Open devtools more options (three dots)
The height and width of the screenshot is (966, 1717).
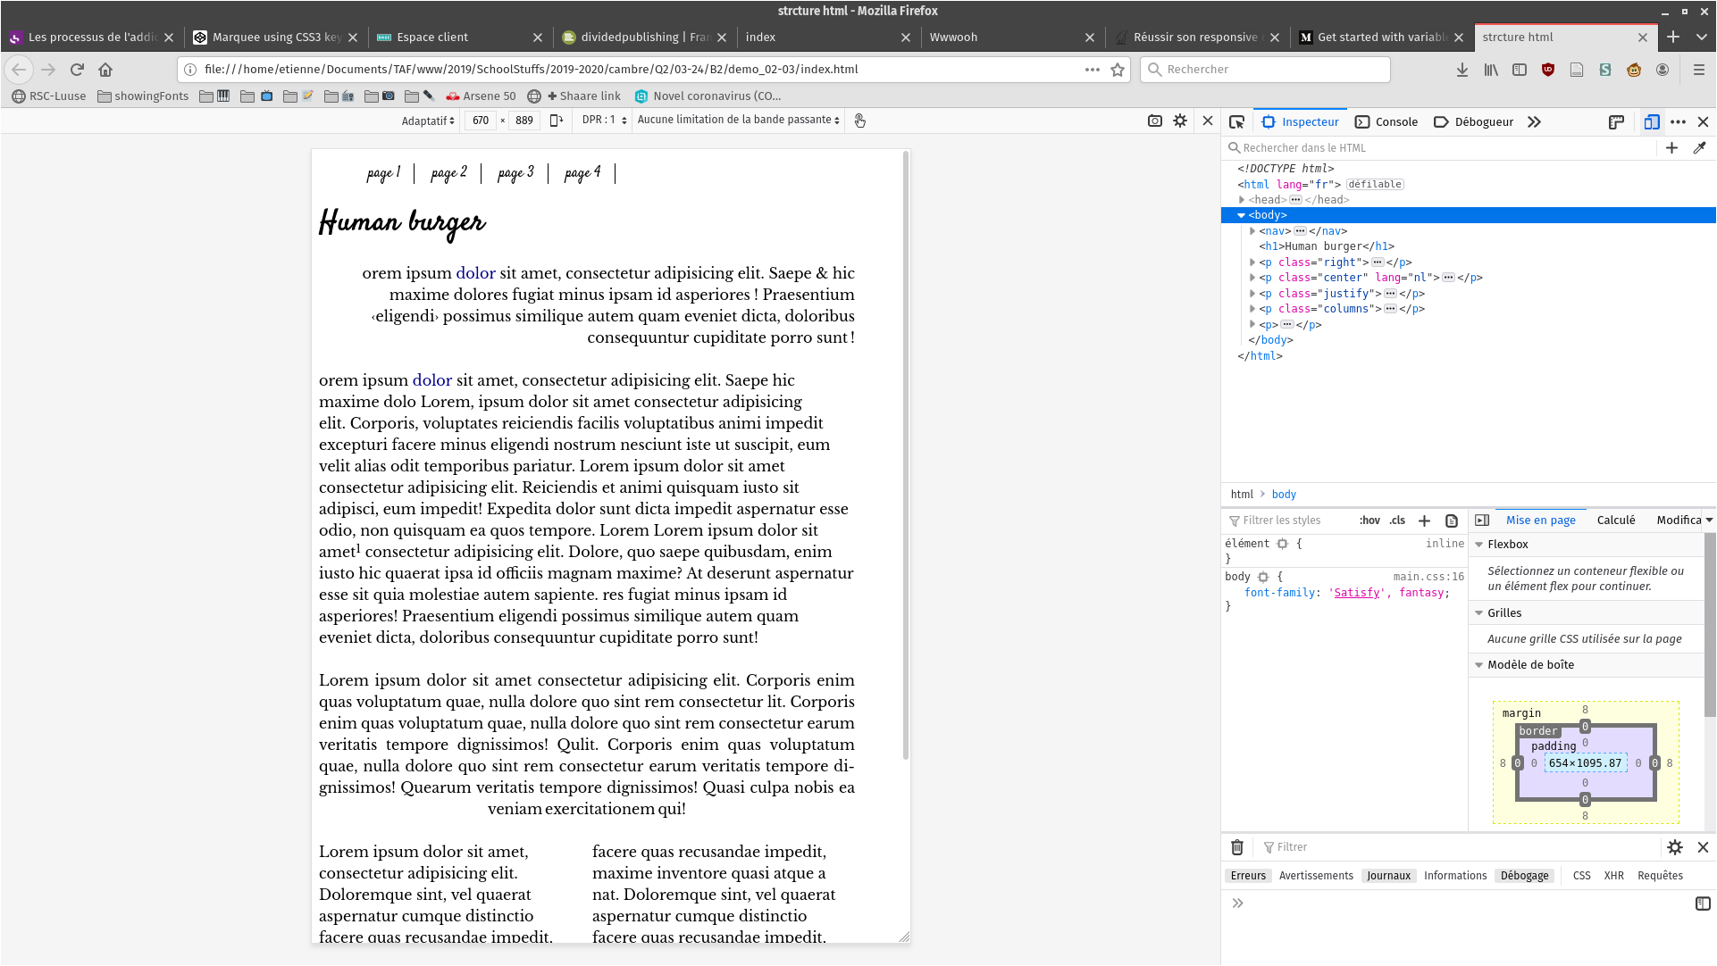(1678, 122)
